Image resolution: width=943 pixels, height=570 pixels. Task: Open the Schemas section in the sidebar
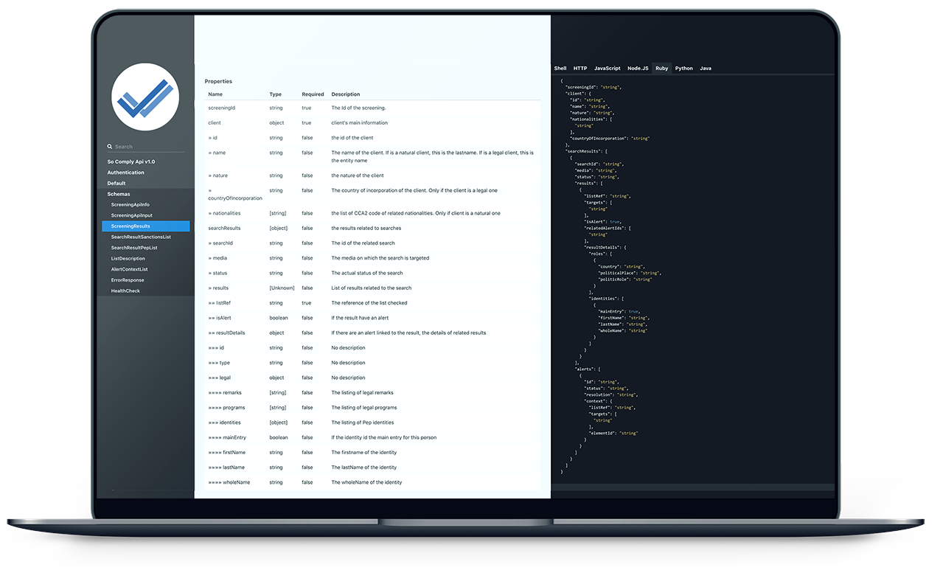click(119, 194)
